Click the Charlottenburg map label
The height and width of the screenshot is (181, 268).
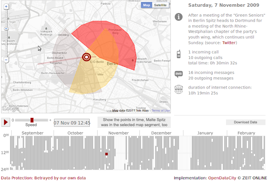point(22,82)
